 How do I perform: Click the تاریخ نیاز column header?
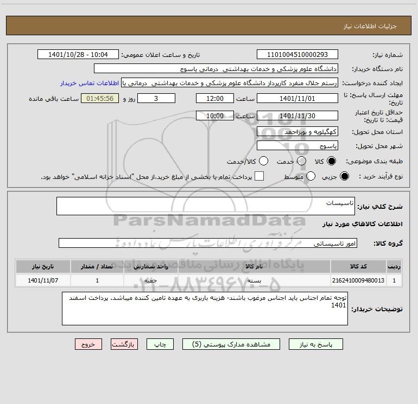[43, 266]
